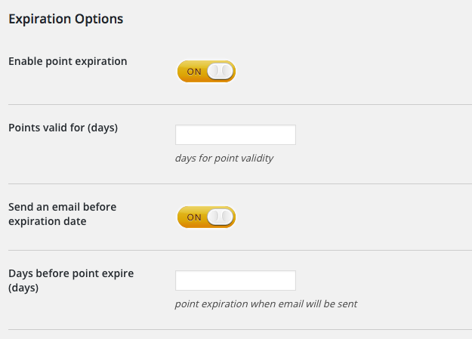Click the ON text in email before expiration switch
472x339 pixels.
194,217
